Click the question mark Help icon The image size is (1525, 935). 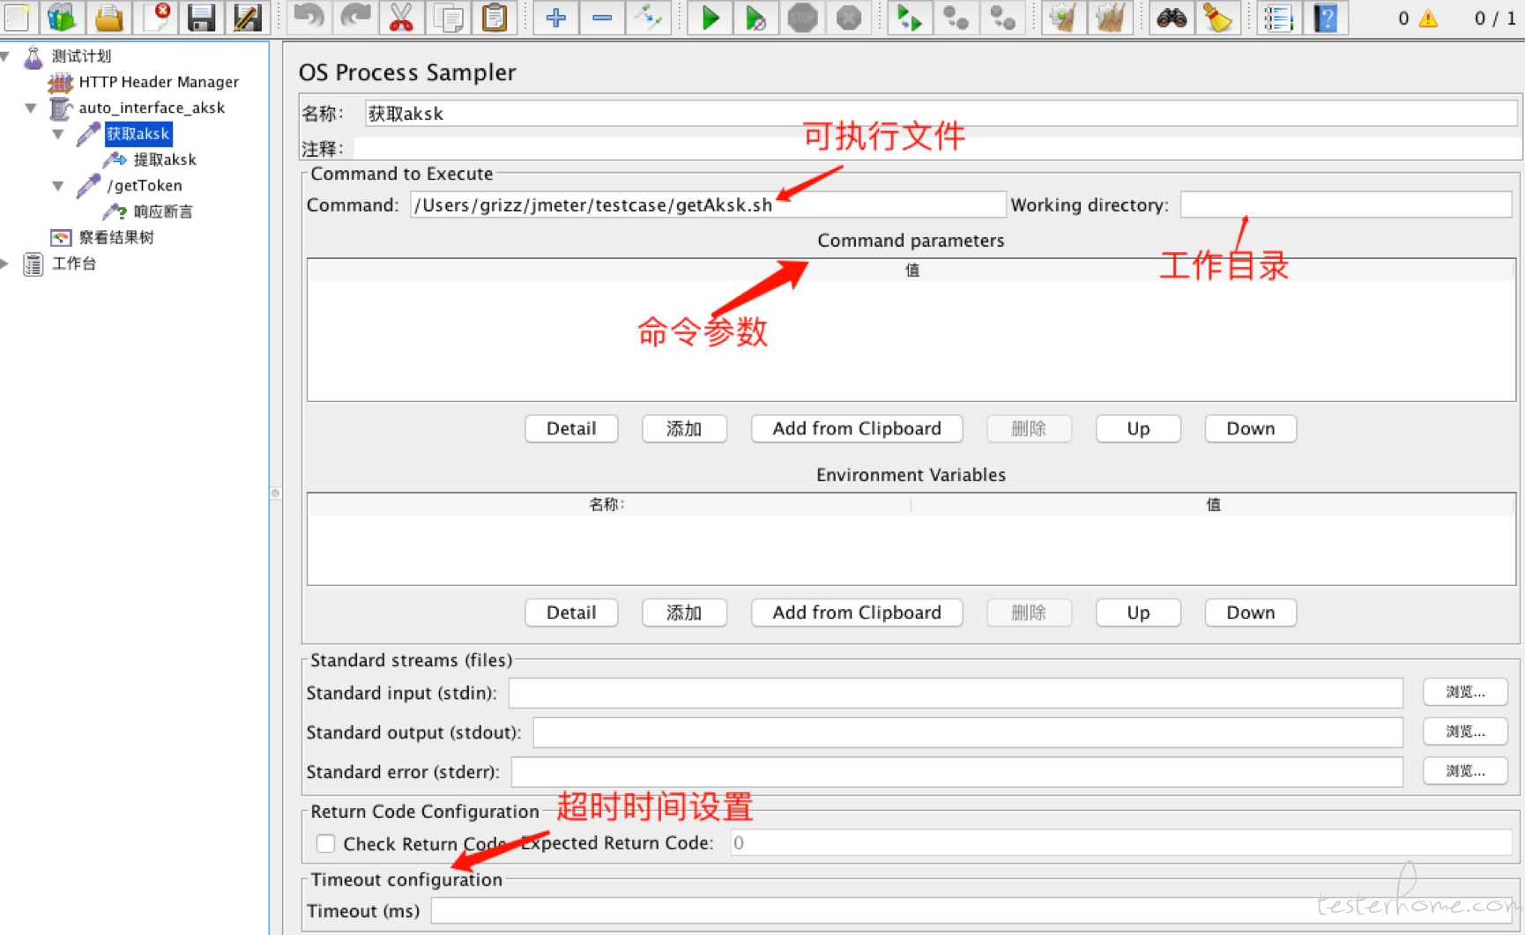coord(1325,17)
